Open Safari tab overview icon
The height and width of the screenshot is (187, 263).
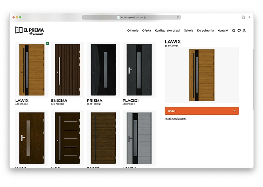(243, 17)
